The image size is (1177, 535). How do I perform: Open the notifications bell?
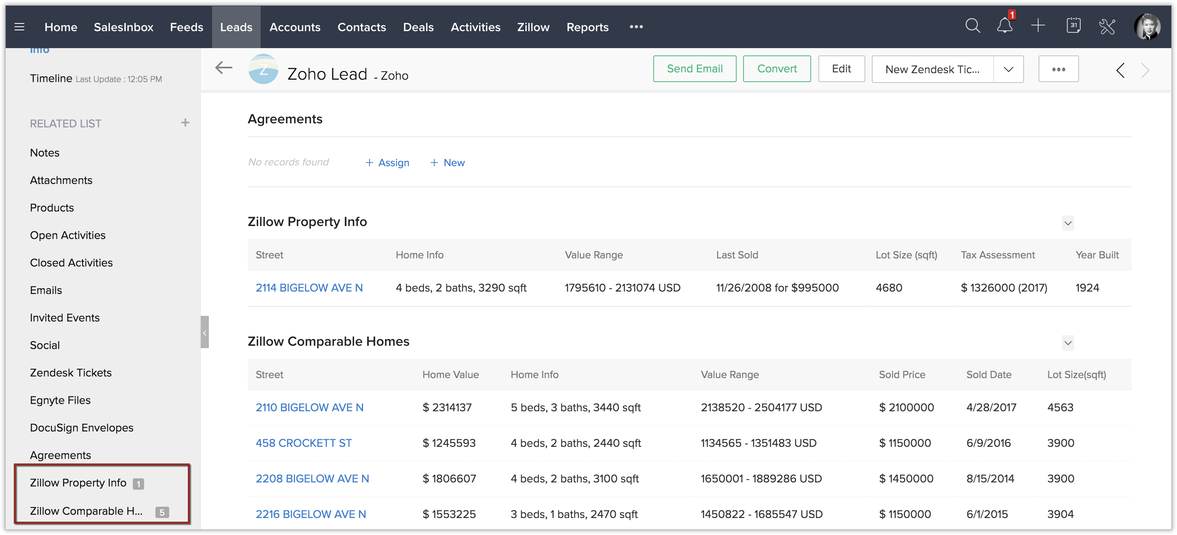[x=1004, y=26]
